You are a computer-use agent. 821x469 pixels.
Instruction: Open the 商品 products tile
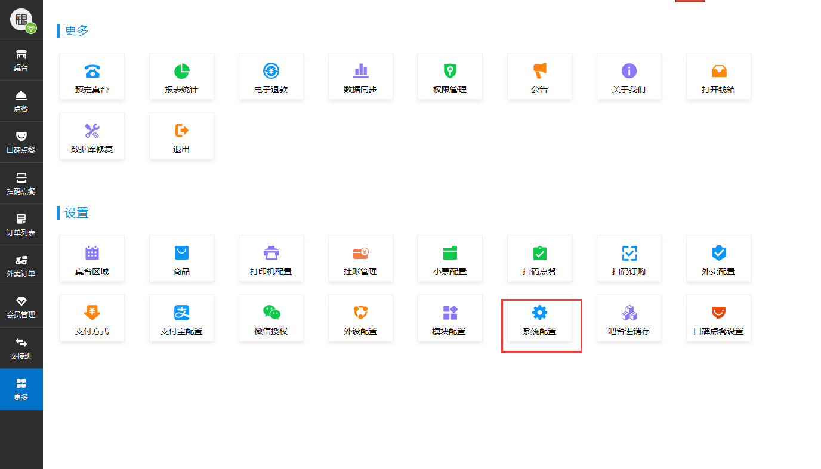pos(182,258)
